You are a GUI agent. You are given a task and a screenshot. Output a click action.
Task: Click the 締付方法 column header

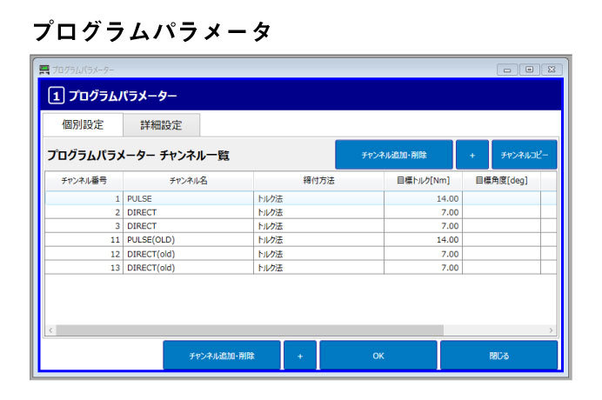click(318, 180)
